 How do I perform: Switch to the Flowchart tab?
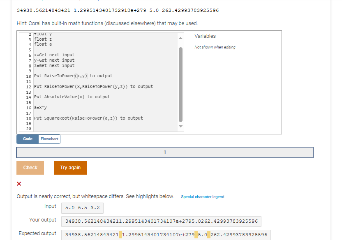pos(49,139)
